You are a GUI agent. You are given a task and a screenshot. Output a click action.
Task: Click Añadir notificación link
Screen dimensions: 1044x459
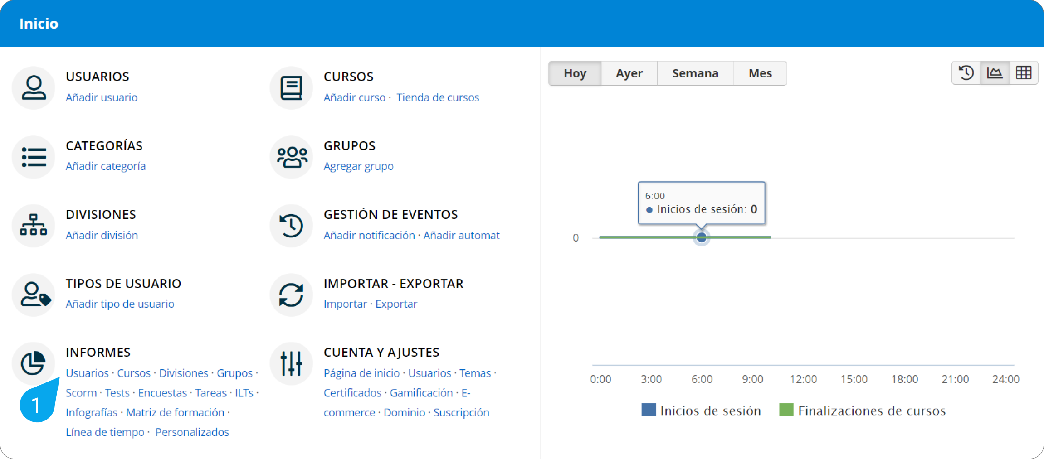click(x=369, y=235)
